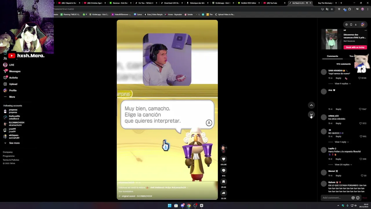Screen dimensions: 371x209
Task: Expand View 9 replies under SAM ARANDIA
Action: tap(343, 84)
